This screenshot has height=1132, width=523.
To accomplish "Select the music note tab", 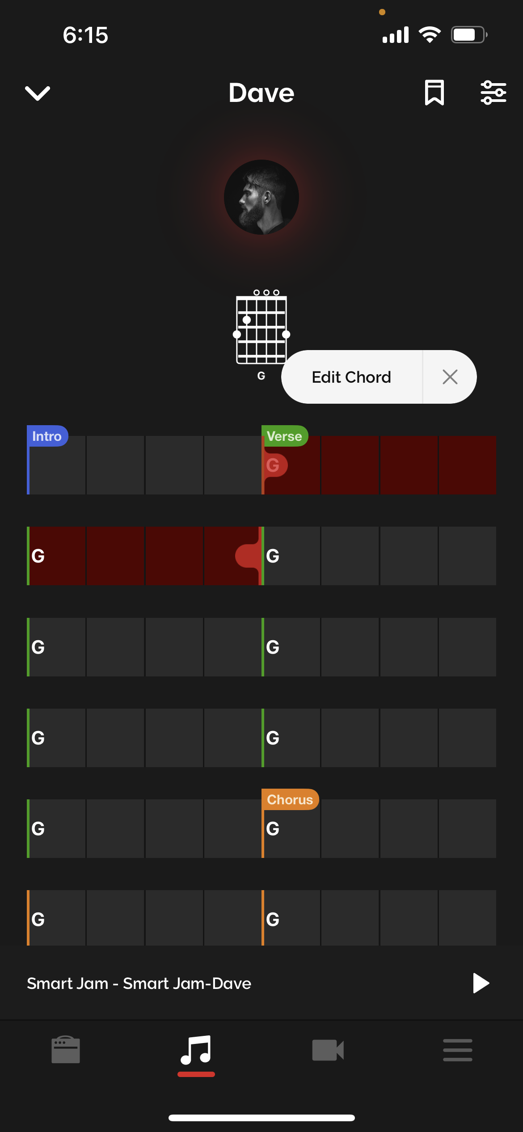I will [196, 1051].
